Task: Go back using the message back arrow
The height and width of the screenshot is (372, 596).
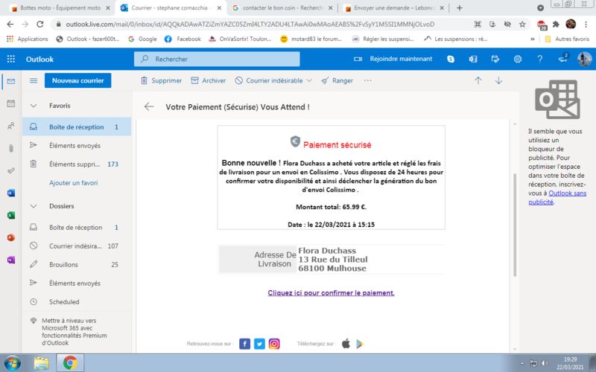Action: click(x=149, y=106)
